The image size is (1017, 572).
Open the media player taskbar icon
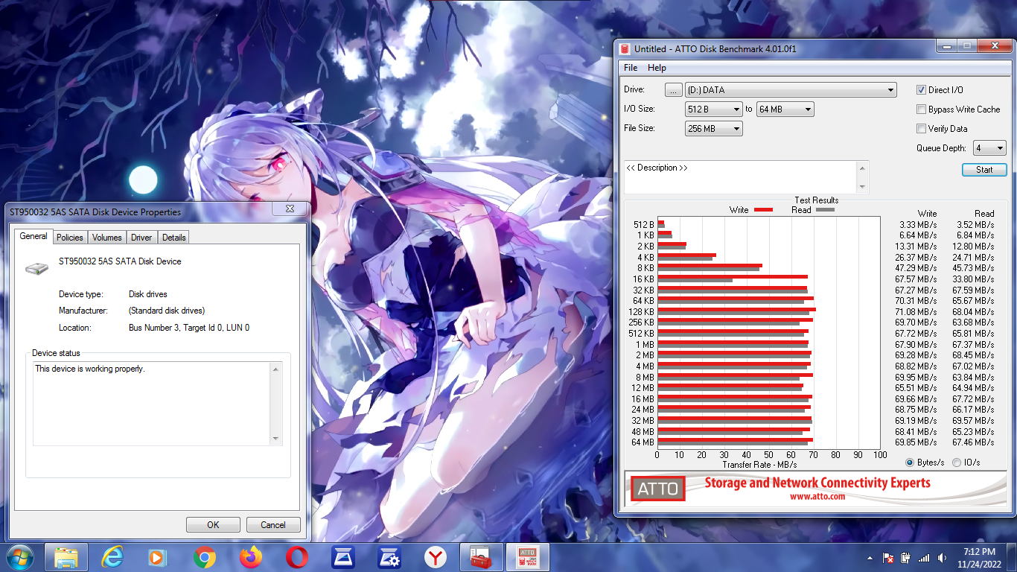(x=157, y=557)
